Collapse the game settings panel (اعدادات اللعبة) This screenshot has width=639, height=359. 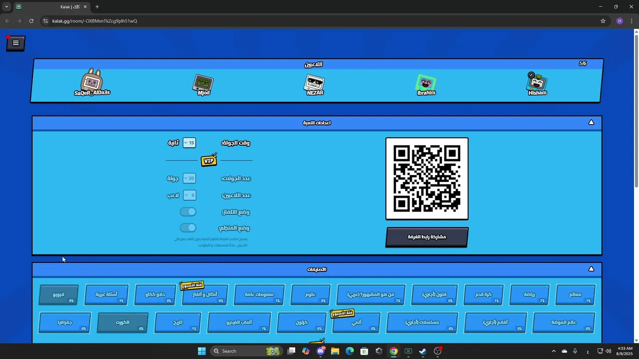pyautogui.click(x=591, y=122)
